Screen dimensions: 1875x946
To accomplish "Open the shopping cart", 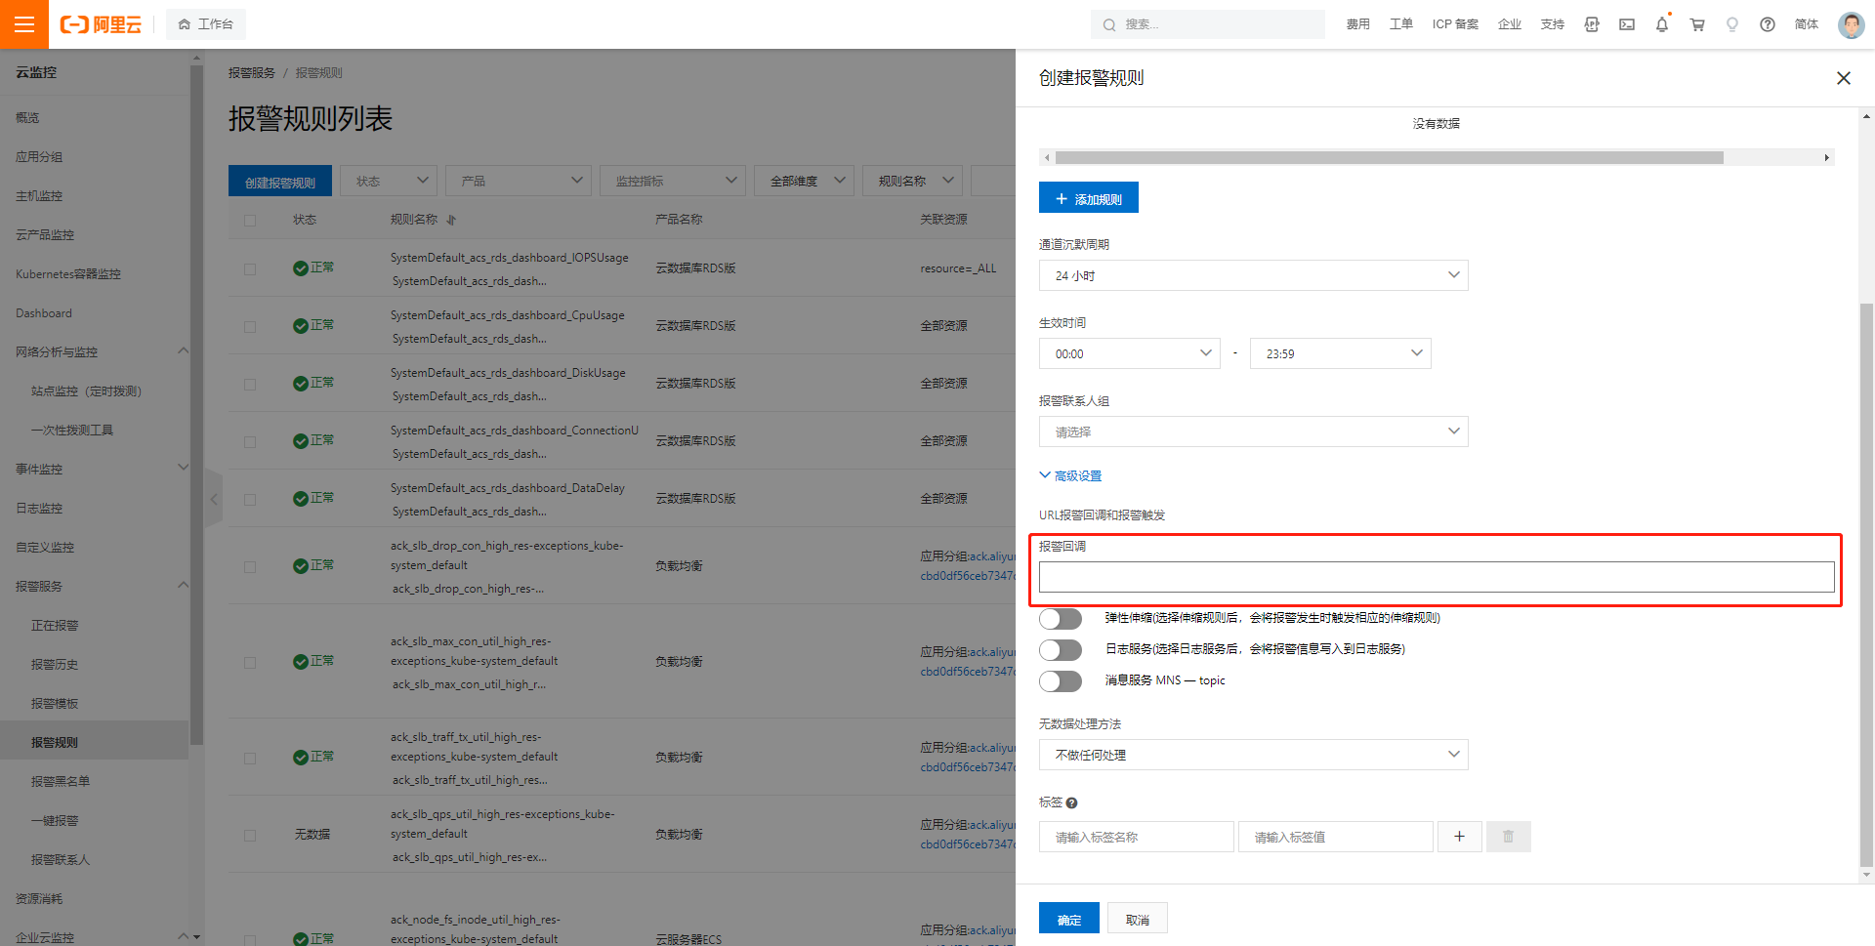I will click(1697, 24).
